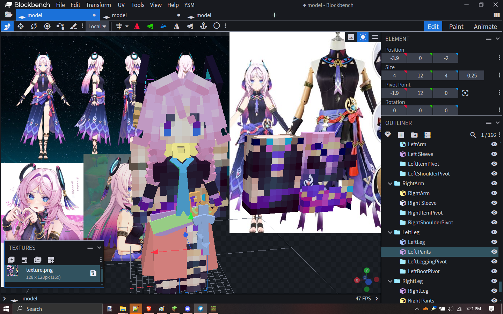
Task: Hide the Right Sleeve element
Action: point(494,203)
